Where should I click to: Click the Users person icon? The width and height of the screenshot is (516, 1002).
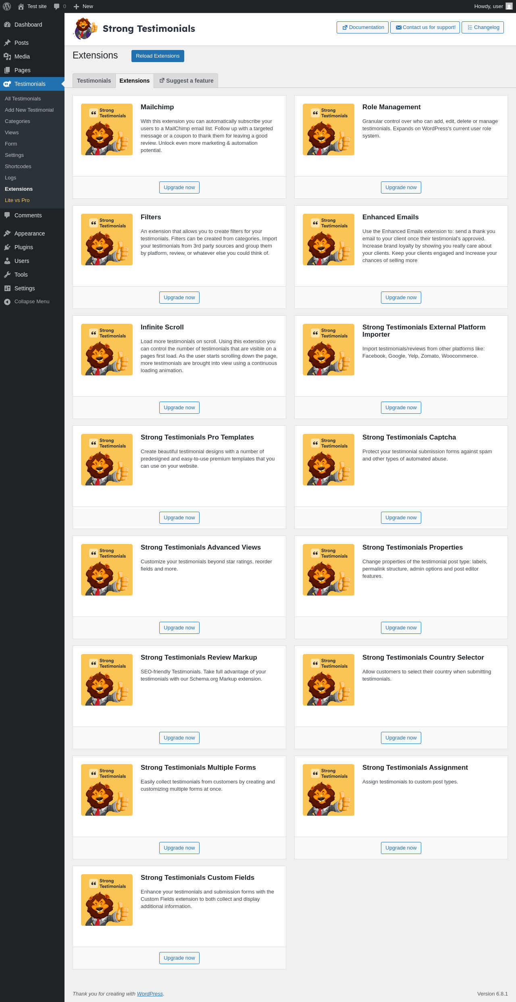[7, 261]
